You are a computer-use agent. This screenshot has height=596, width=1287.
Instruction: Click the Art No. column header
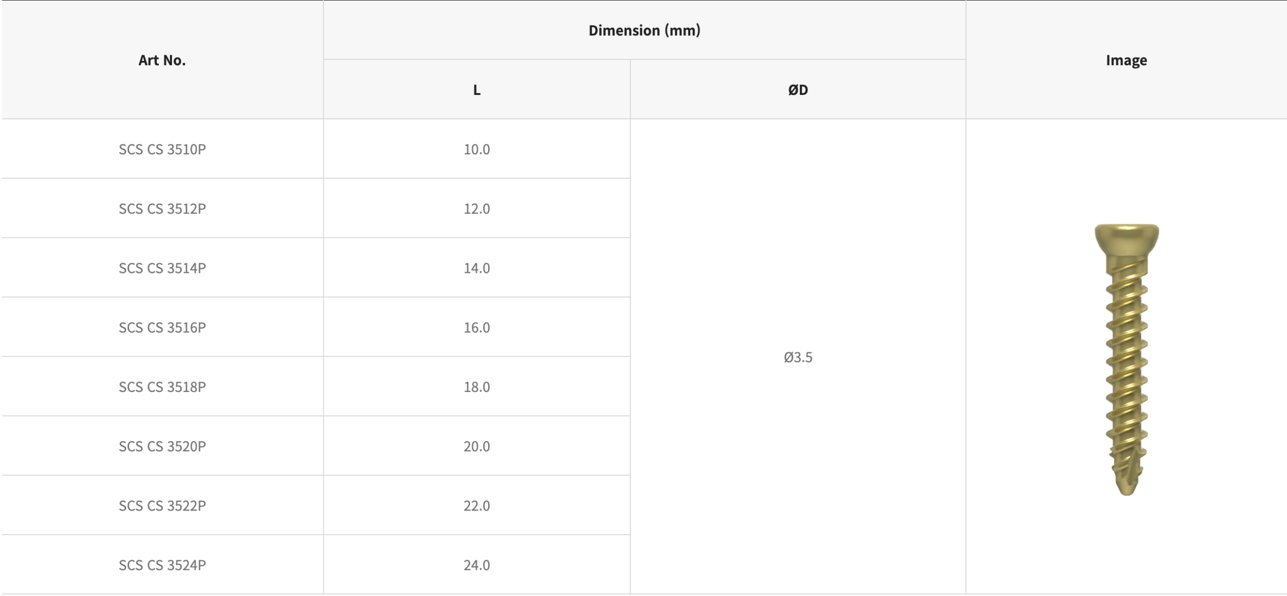click(x=162, y=60)
